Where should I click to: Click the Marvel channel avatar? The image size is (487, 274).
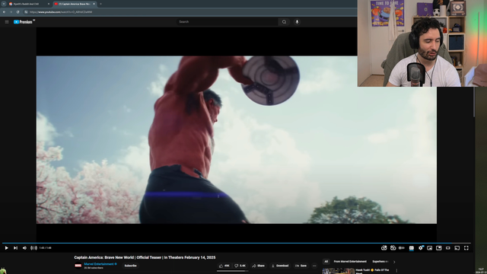(78, 266)
